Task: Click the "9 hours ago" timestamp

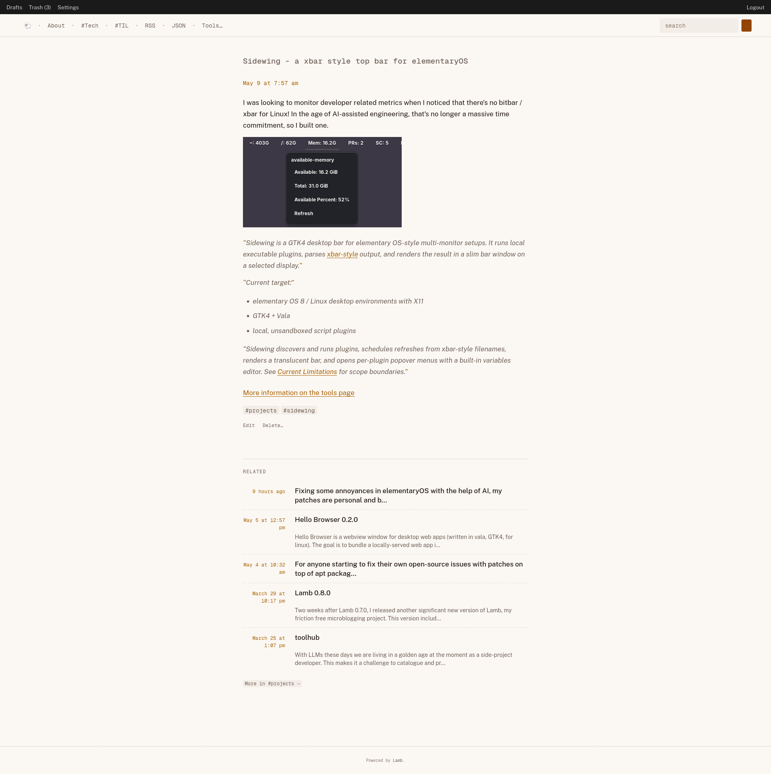Action: (x=268, y=492)
